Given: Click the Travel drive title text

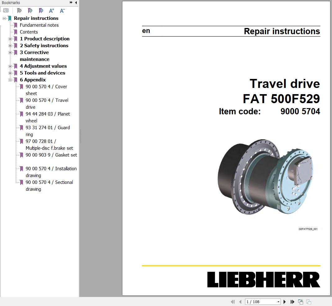Looking at the screenshot, I should (x=284, y=84).
